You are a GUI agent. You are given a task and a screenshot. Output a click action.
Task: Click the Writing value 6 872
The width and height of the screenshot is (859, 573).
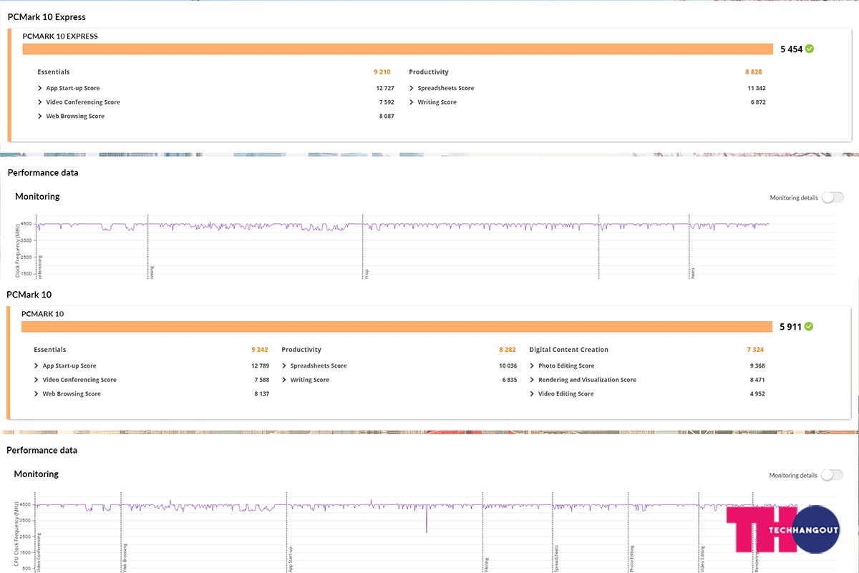pos(758,102)
